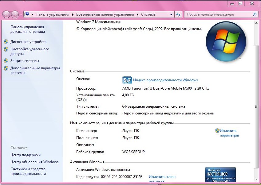Select Лаура-ПК next to Полное имя label
The height and width of the screenshot is (185, 261).
pos(130,138)
